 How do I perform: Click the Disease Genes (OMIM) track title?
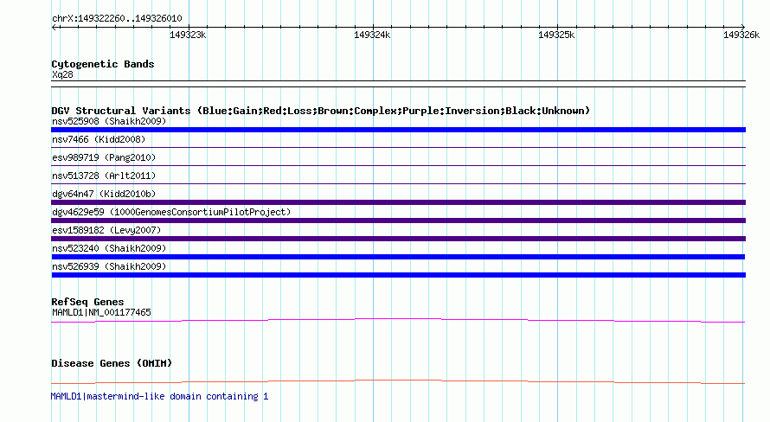[112, 363]
